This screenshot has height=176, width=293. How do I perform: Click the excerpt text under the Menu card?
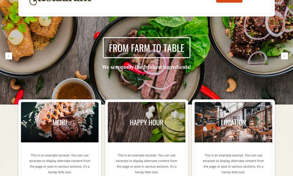coord(60,164)
